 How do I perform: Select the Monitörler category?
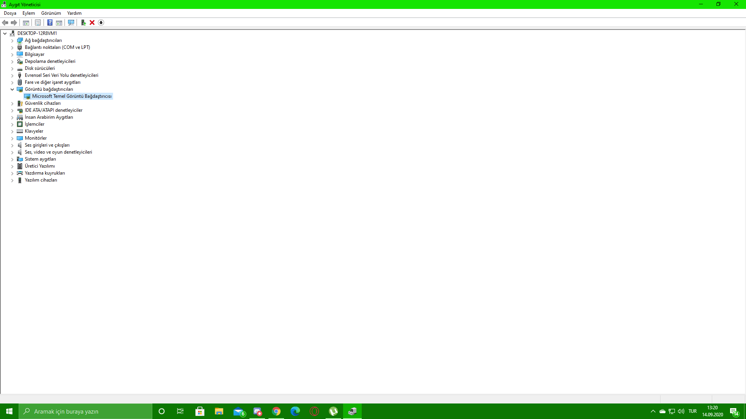pyautogui.click(x=36, y=138)
